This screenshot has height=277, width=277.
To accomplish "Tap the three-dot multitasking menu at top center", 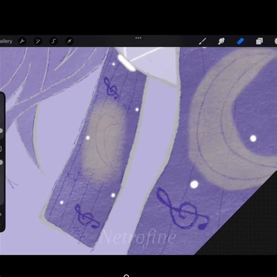I will point(138,38).
